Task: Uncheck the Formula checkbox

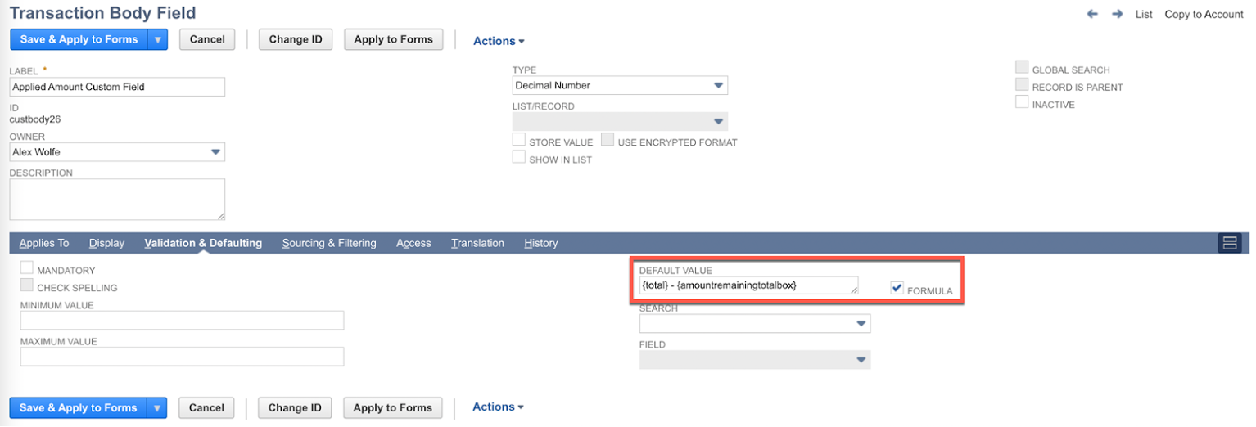Action: tap(897, 288)
